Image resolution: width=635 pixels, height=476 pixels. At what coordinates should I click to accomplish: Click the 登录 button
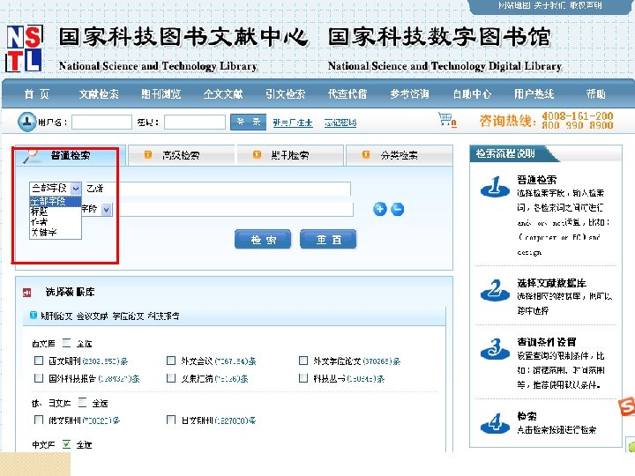pyautogui.click(x=248, y=122)
